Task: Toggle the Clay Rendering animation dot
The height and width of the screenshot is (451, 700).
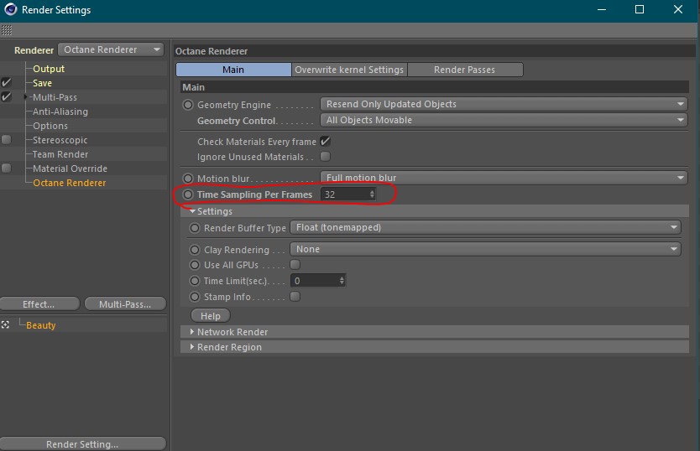Action: pyautogui.click(x=195, y=250)
